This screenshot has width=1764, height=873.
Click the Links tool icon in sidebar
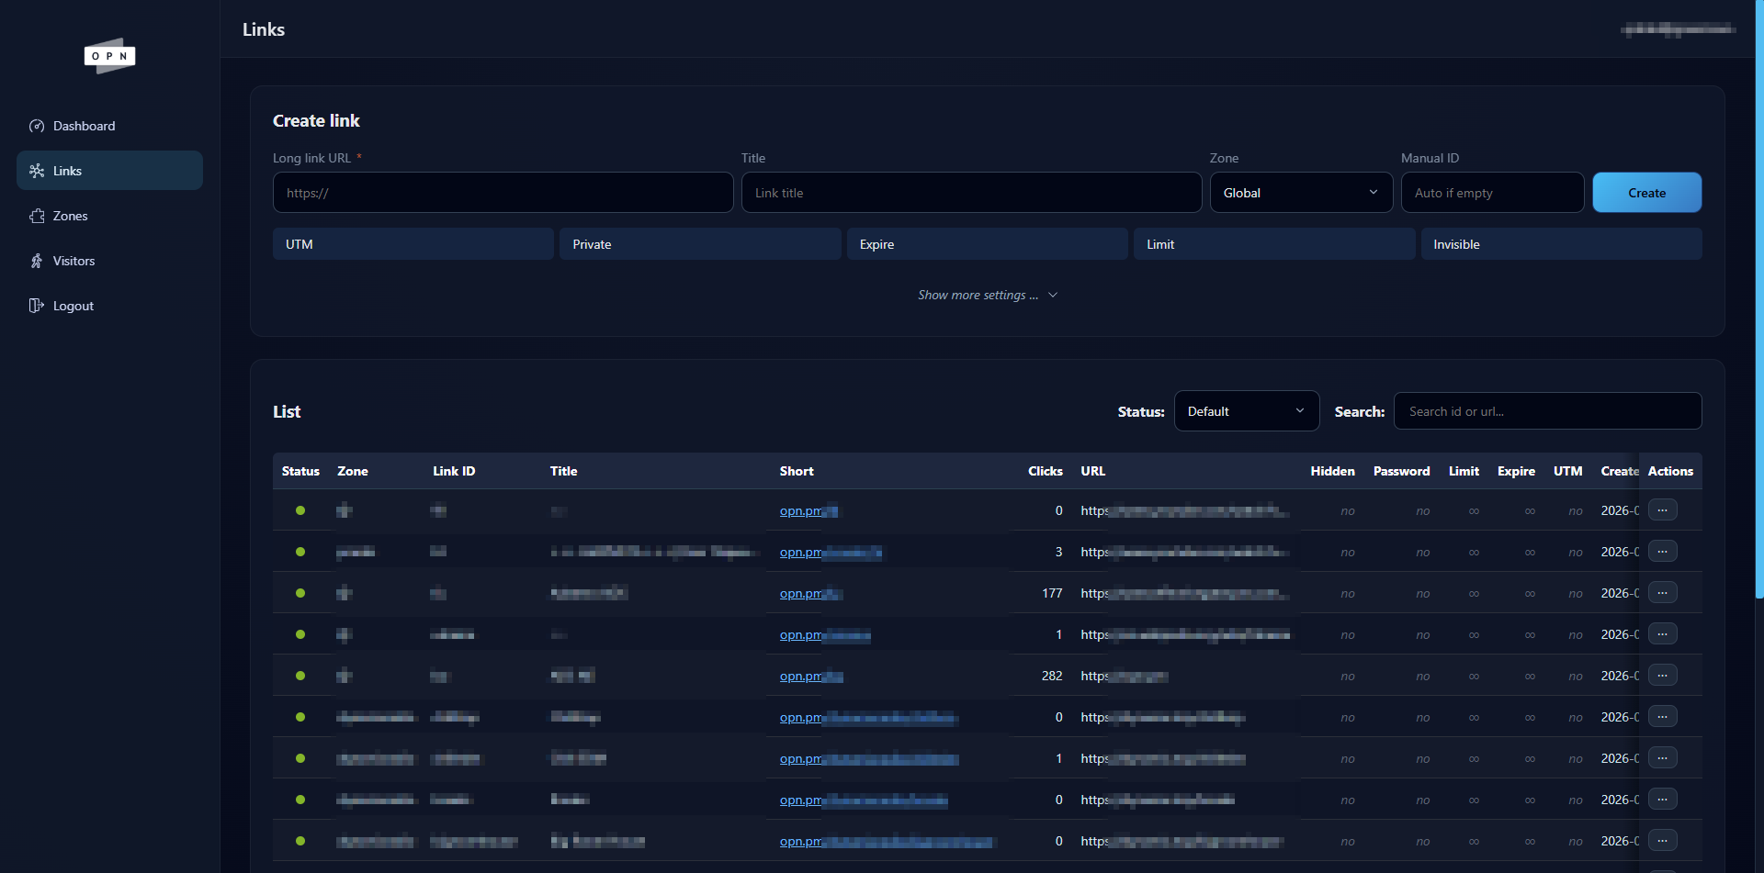point(36,170)
